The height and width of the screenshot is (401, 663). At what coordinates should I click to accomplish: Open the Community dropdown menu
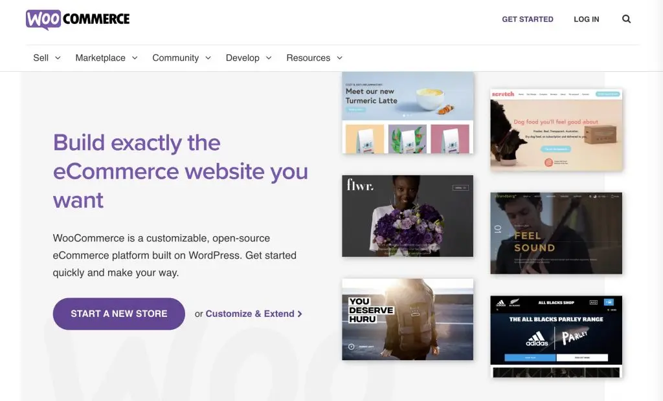pos(181,58)
